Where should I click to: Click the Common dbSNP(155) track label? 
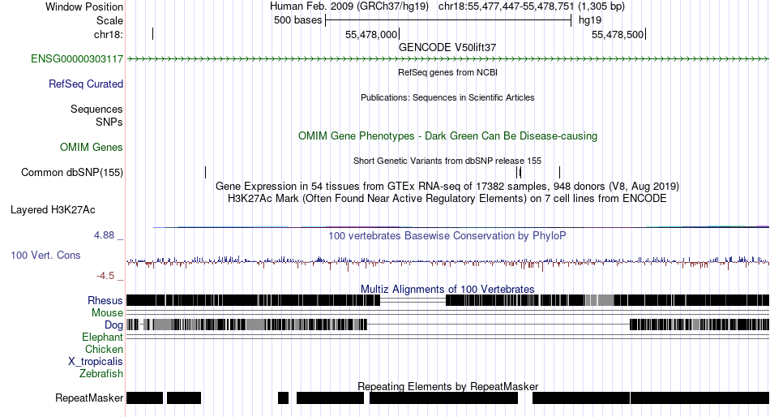pos(72,173)
